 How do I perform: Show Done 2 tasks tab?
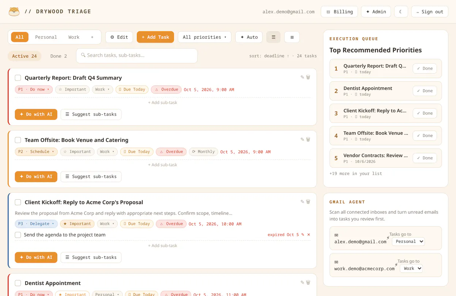point(59,56)
